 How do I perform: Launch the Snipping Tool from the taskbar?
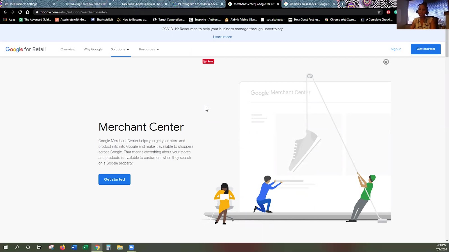[51, 247]
